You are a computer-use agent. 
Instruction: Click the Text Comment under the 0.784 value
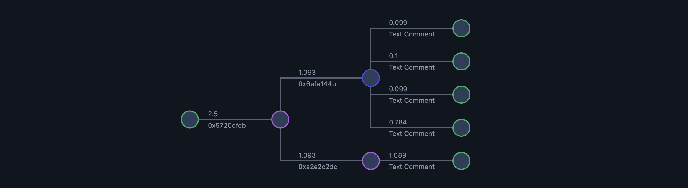coord(412,134)
